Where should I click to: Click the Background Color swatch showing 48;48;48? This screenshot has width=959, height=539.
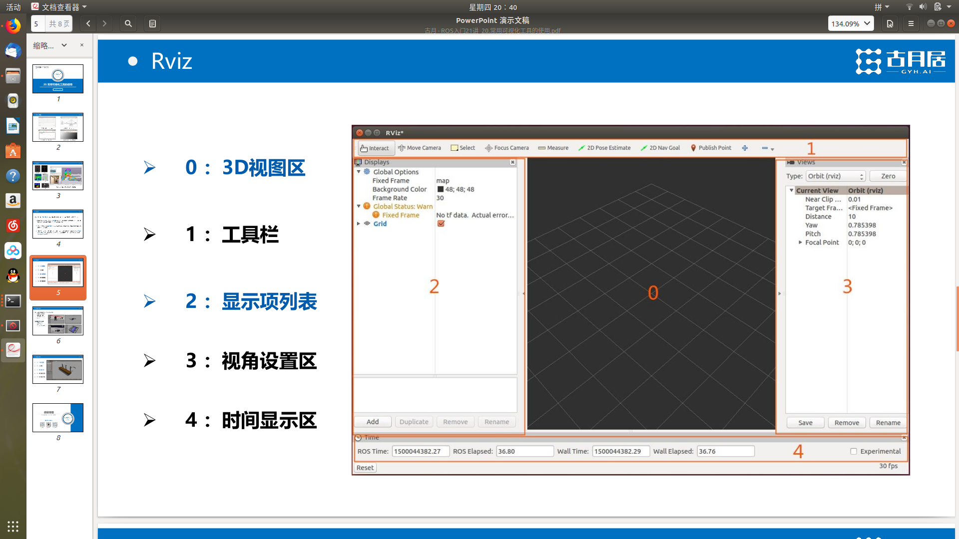pos(440,189)
